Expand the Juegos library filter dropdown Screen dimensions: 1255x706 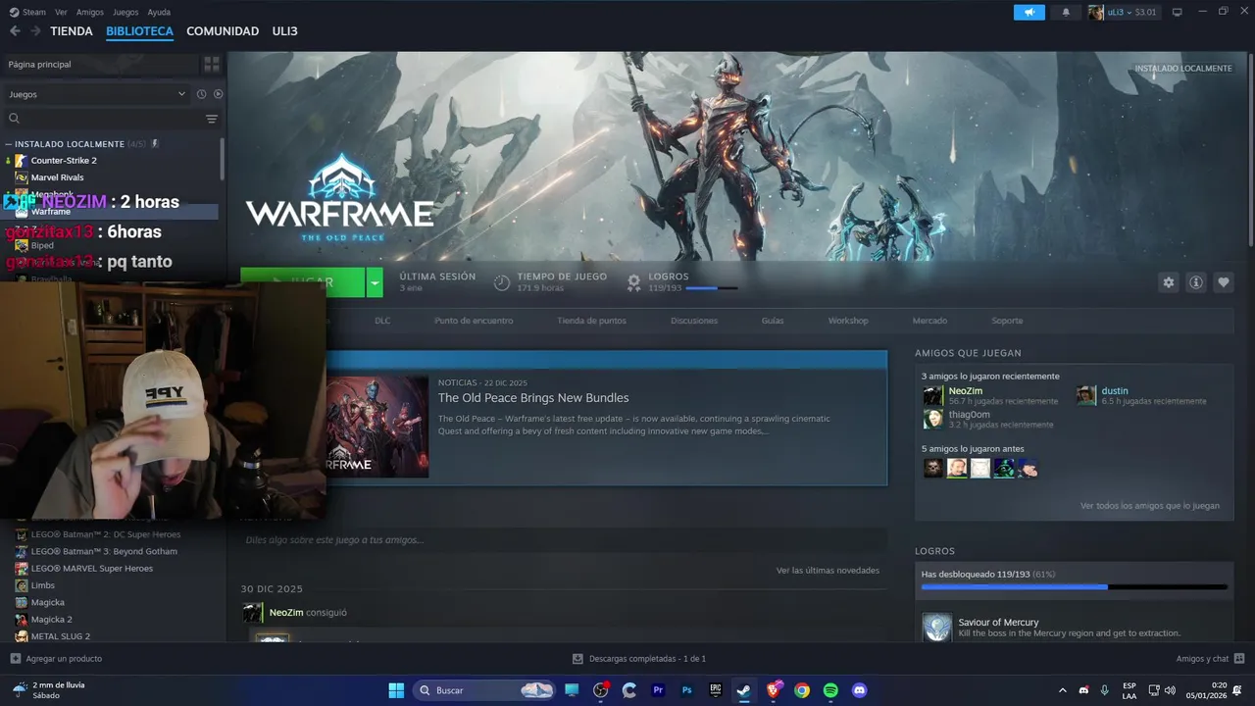(x=96, y=94)
